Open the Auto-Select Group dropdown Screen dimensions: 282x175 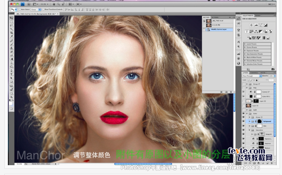point(36,9)
